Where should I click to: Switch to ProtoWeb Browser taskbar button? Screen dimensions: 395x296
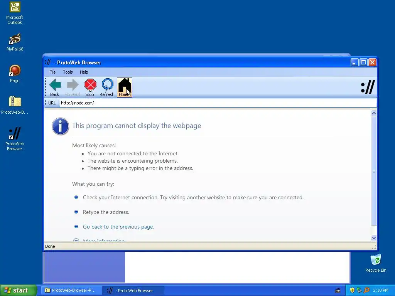(134, 291)
